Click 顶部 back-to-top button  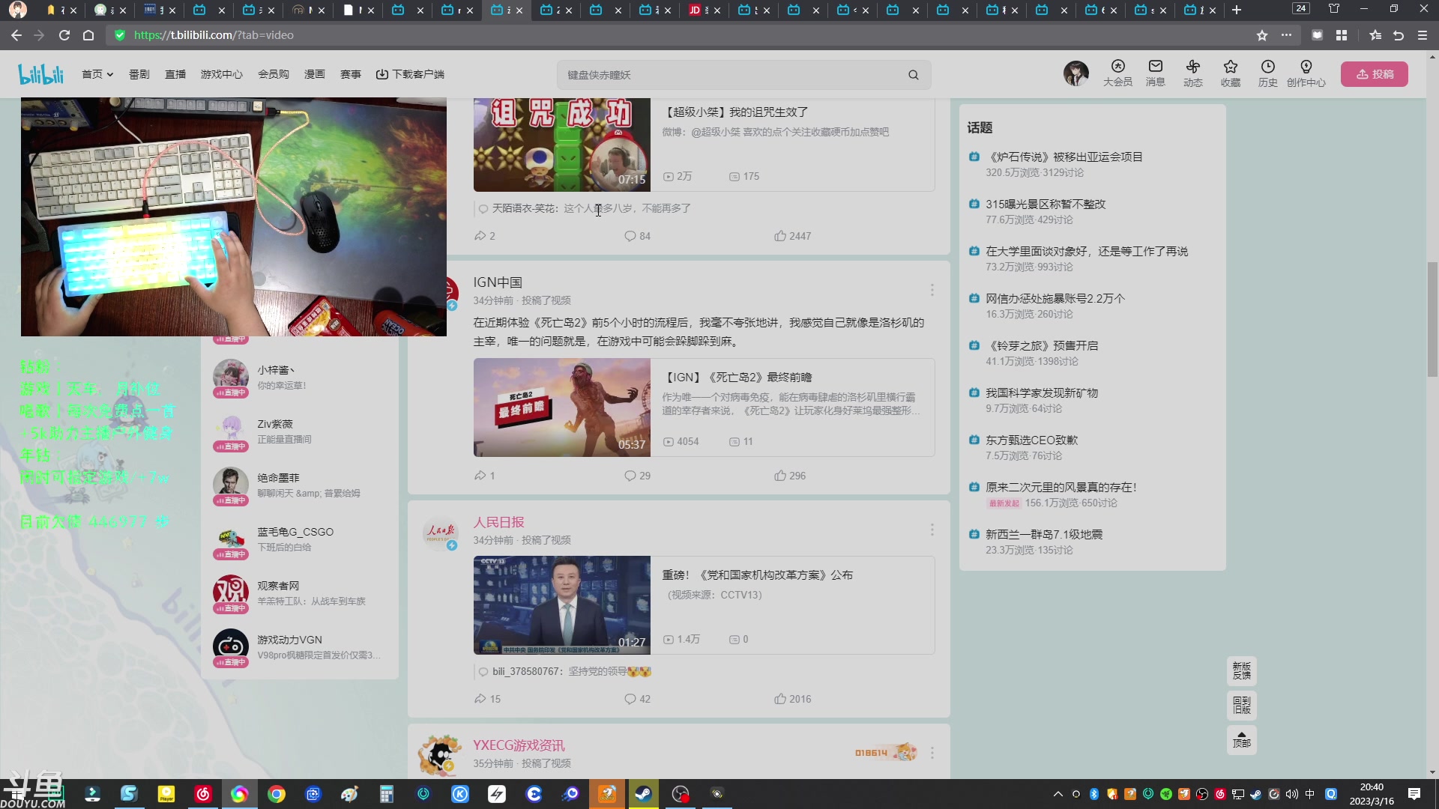pos(1242,739)
